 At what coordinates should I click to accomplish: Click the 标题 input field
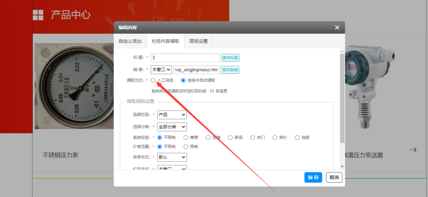point(185,58)
